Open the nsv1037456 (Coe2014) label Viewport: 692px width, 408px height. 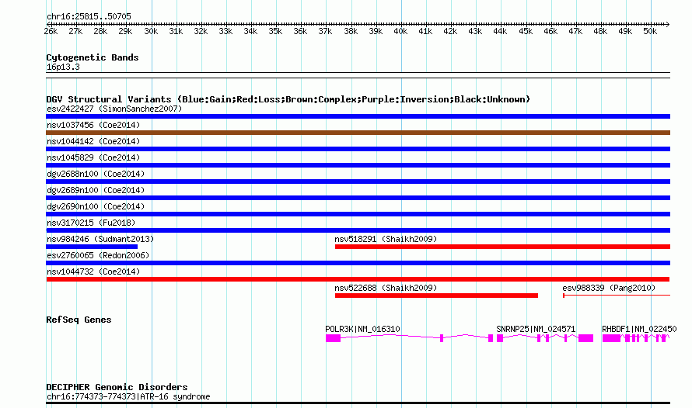tap(93, 125)
